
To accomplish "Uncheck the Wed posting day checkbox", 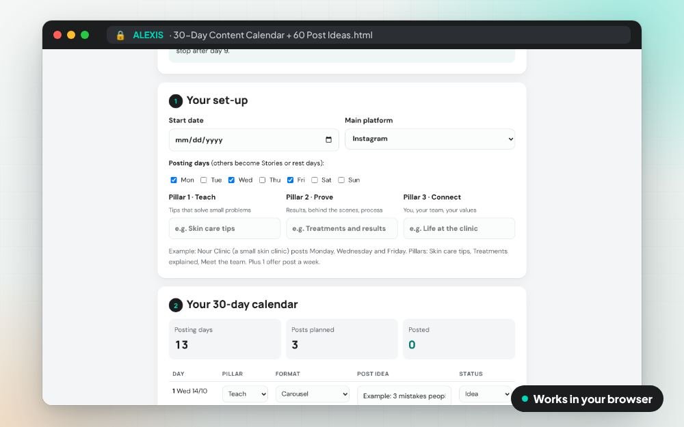I will click(231, 180).
